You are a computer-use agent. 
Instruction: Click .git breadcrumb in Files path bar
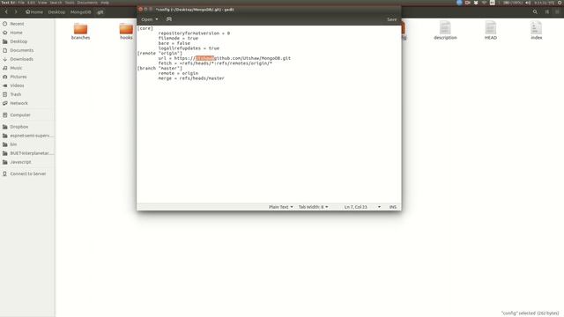click(x=100, y=11)
